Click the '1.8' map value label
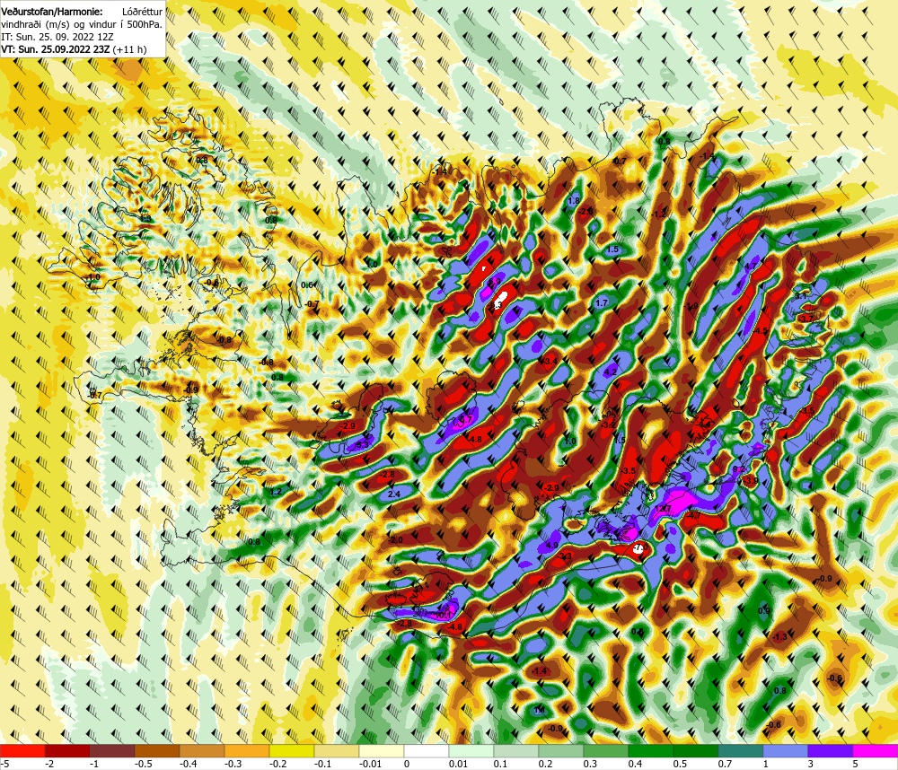The height and width of the screenshot is (770, 898). pos(574,201)
